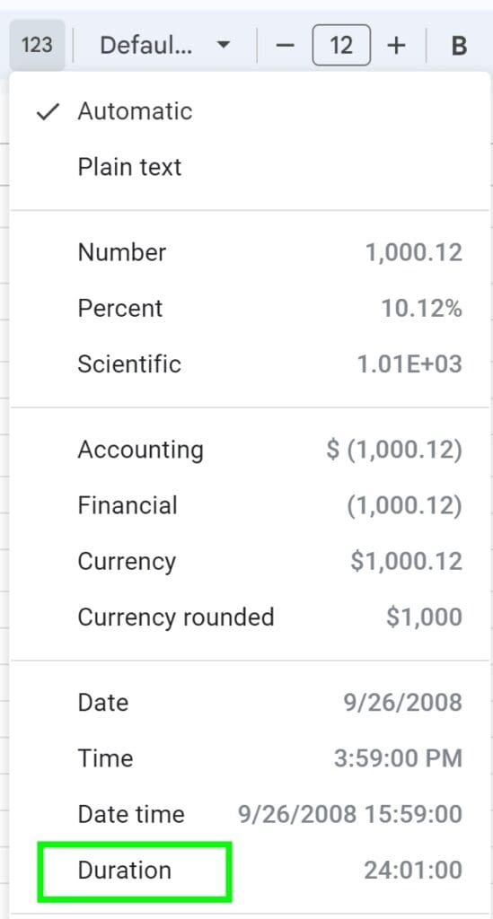Image resolution: width=493 pixels, height=919 pixels.
Task: Choose the Accounting format
Action: point(249,450)
